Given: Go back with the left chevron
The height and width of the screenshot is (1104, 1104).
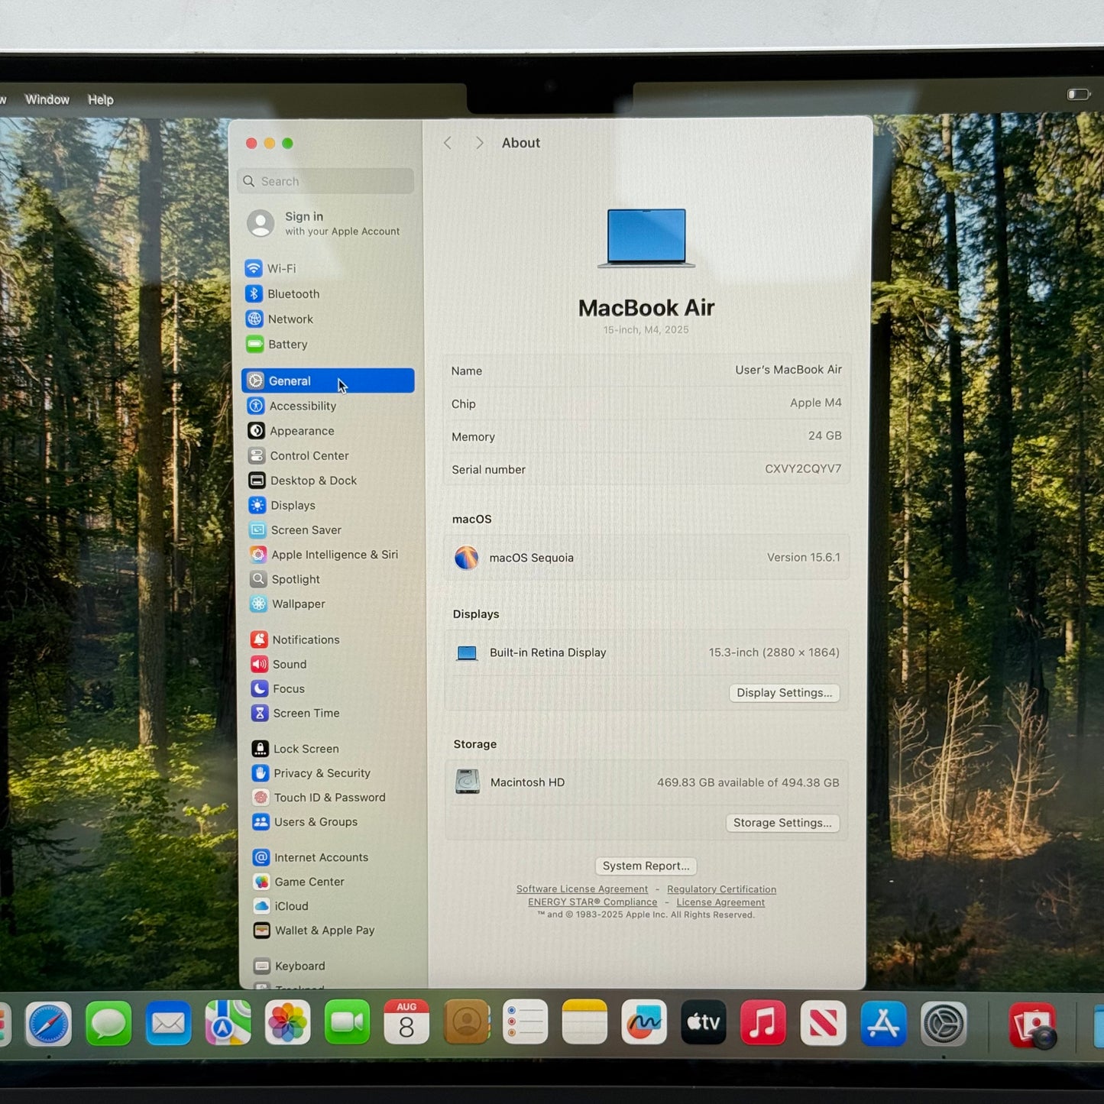Looking at the screenshot, I should point(448,143).
